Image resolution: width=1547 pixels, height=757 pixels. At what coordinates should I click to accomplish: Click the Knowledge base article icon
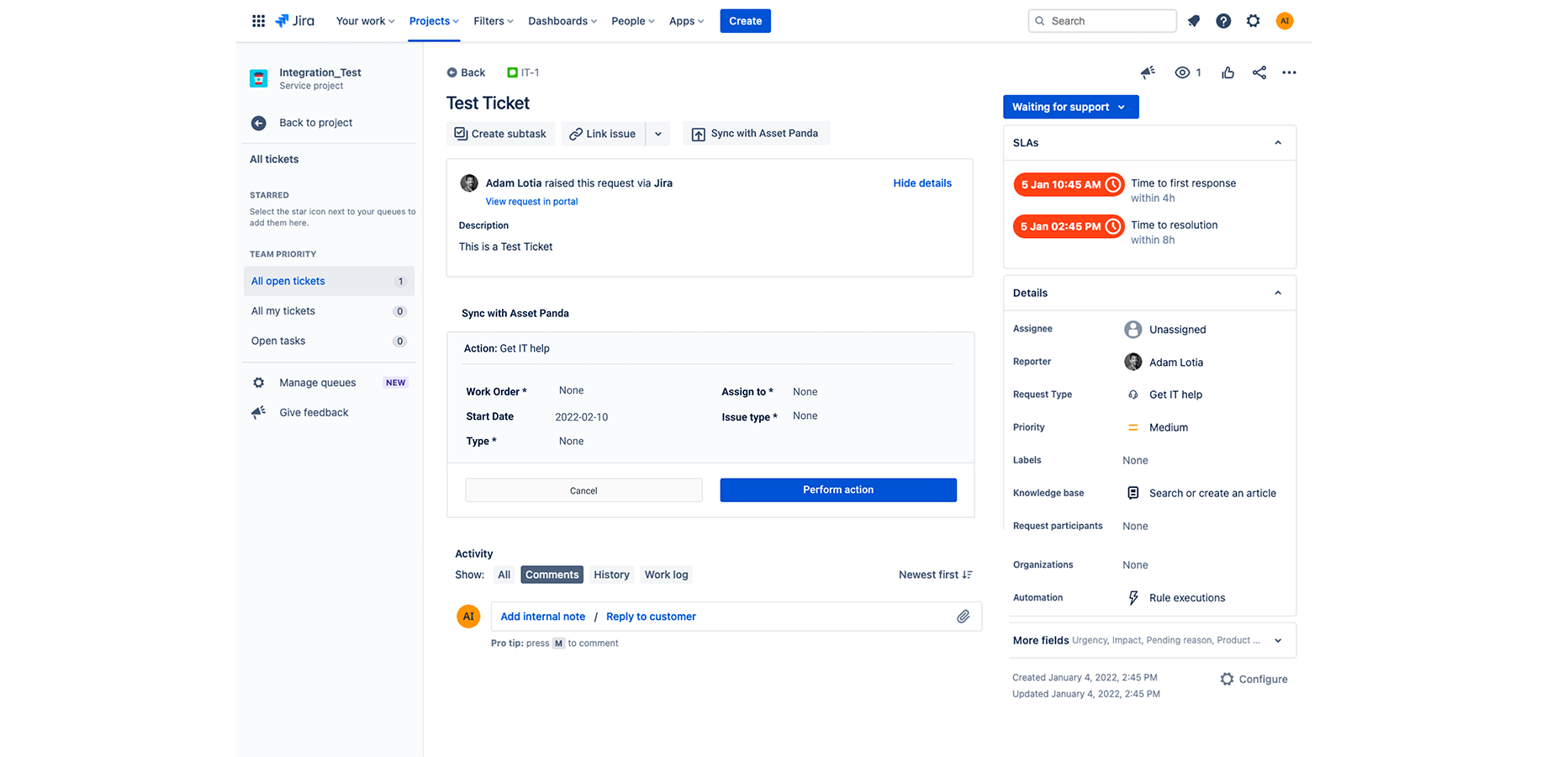point(1133,493)
